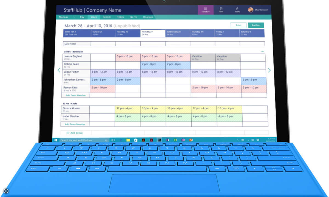
Task: Open Simone Gomez's Monday 12 pm - 4 pm shift
Action: [127, 110]
